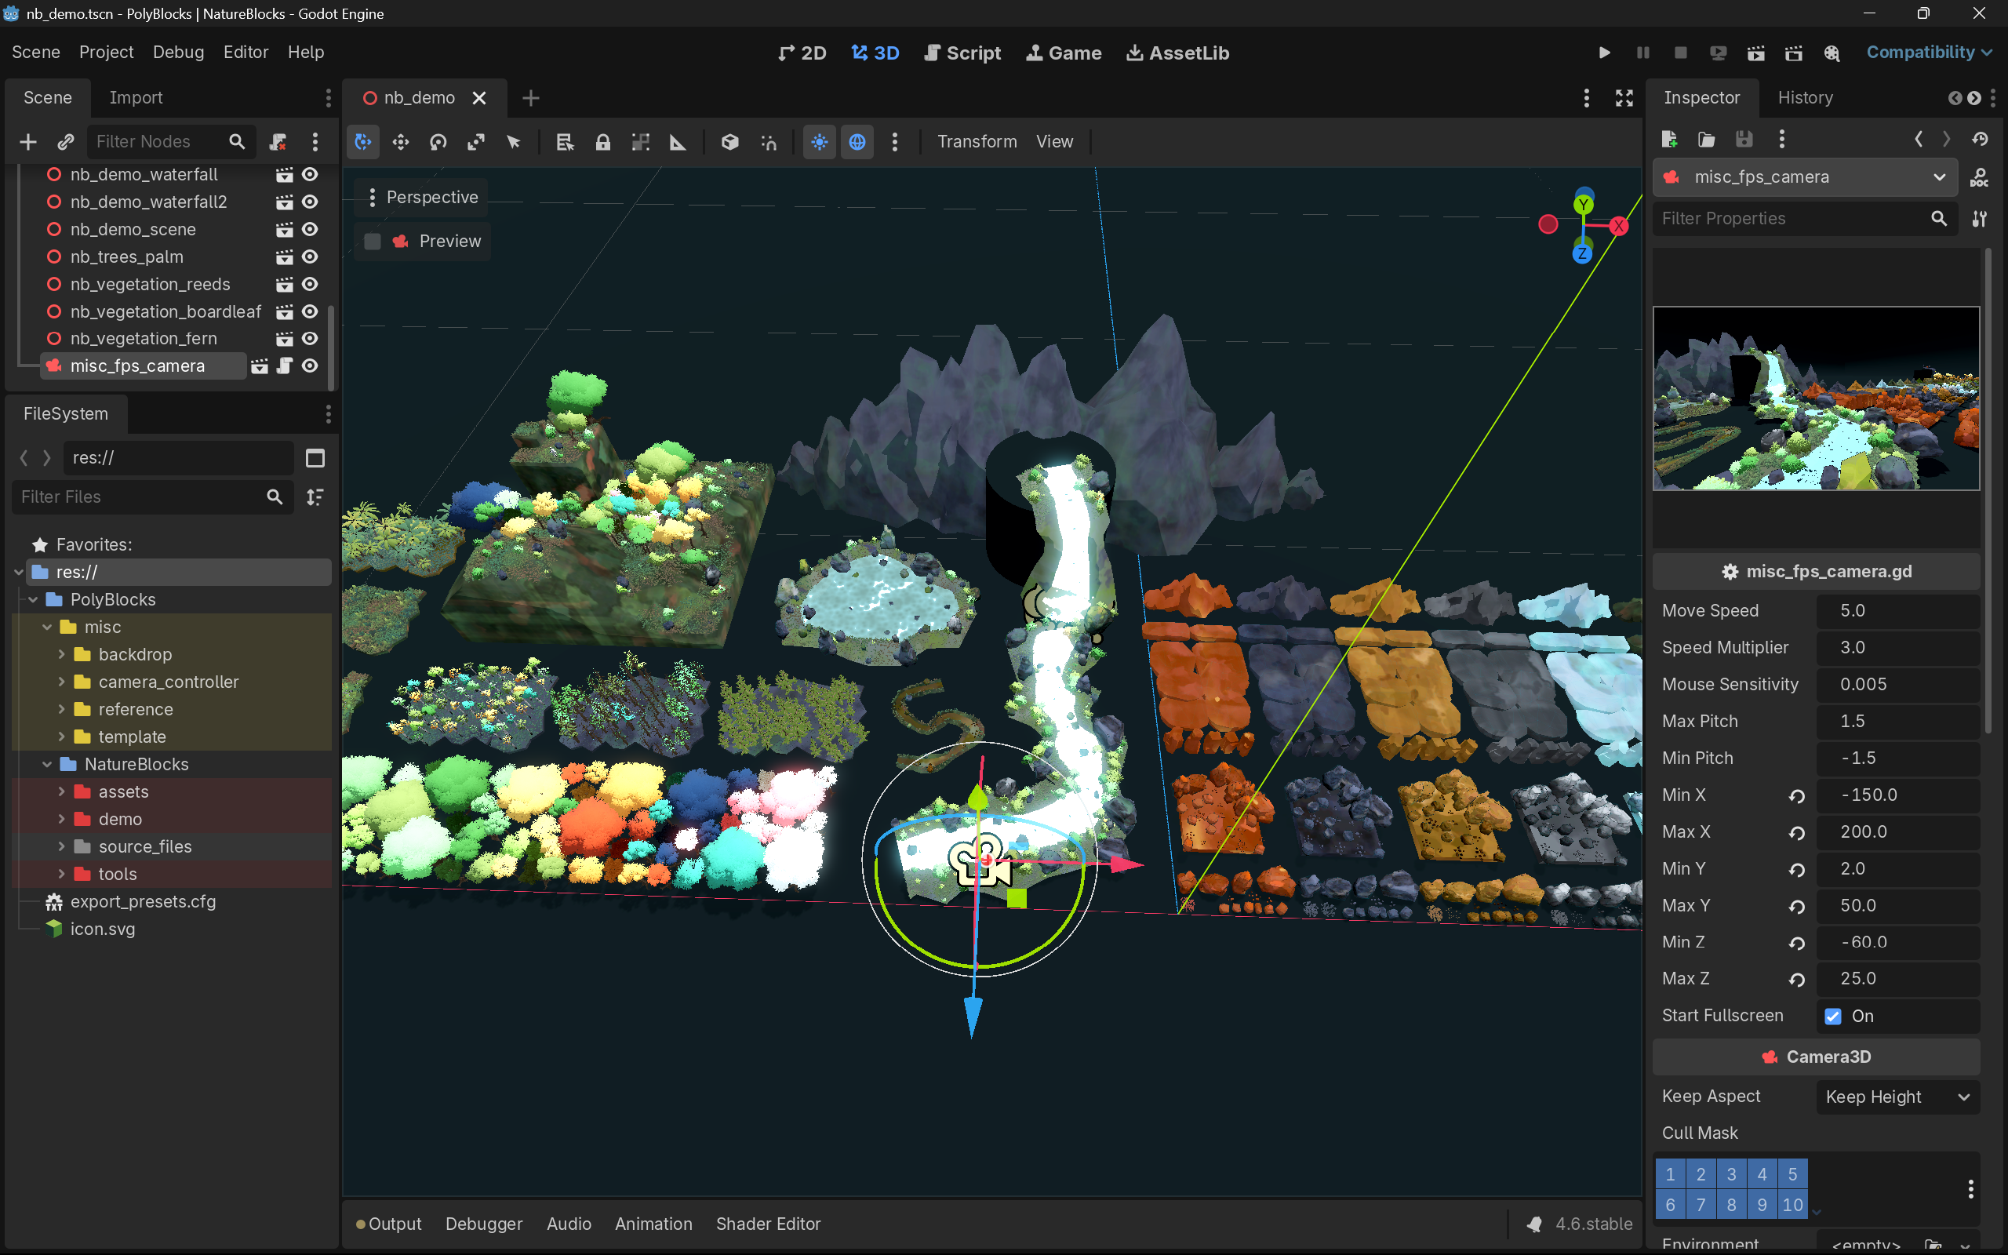
Task: Hide the nb_vegetation_fern node
Action: pyautogui.click(x=311, y=339)
